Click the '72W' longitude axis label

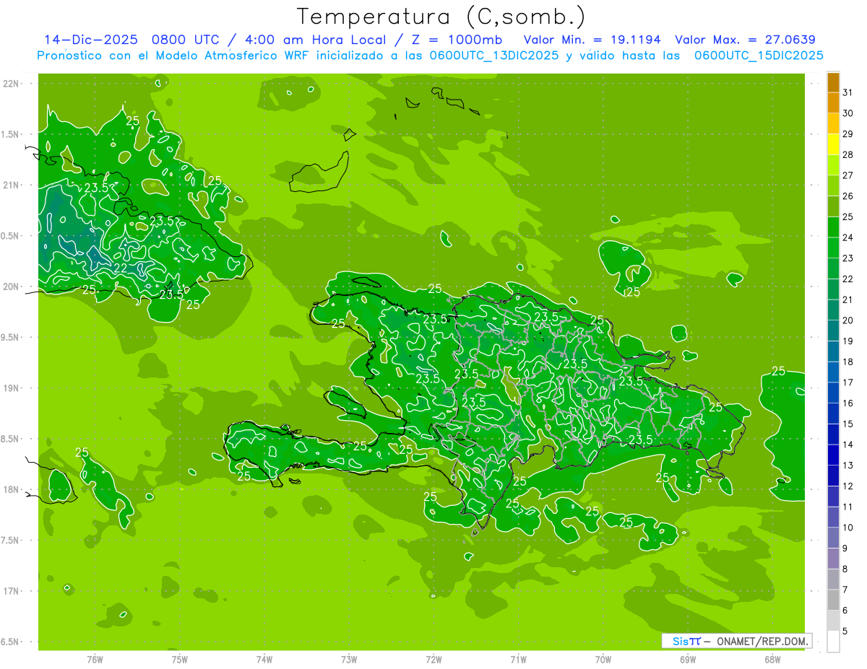coord(433,659)
